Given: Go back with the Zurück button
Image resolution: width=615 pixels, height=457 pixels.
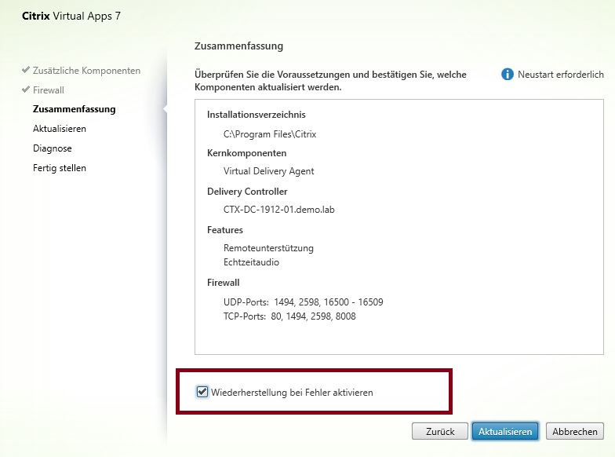Looking at the screenshot, I should pyautogui.click(x=440, y=431).
